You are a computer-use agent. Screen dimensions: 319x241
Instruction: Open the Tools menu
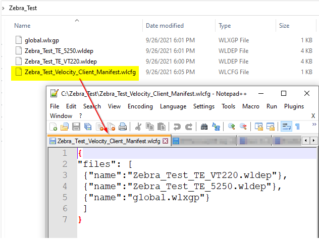tap(228, 106)
